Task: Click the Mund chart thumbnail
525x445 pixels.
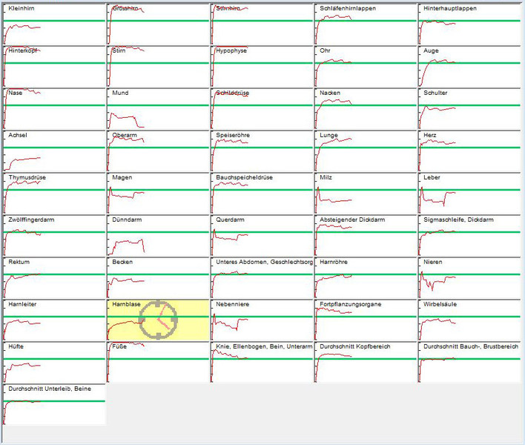Action: pos(158,109)
